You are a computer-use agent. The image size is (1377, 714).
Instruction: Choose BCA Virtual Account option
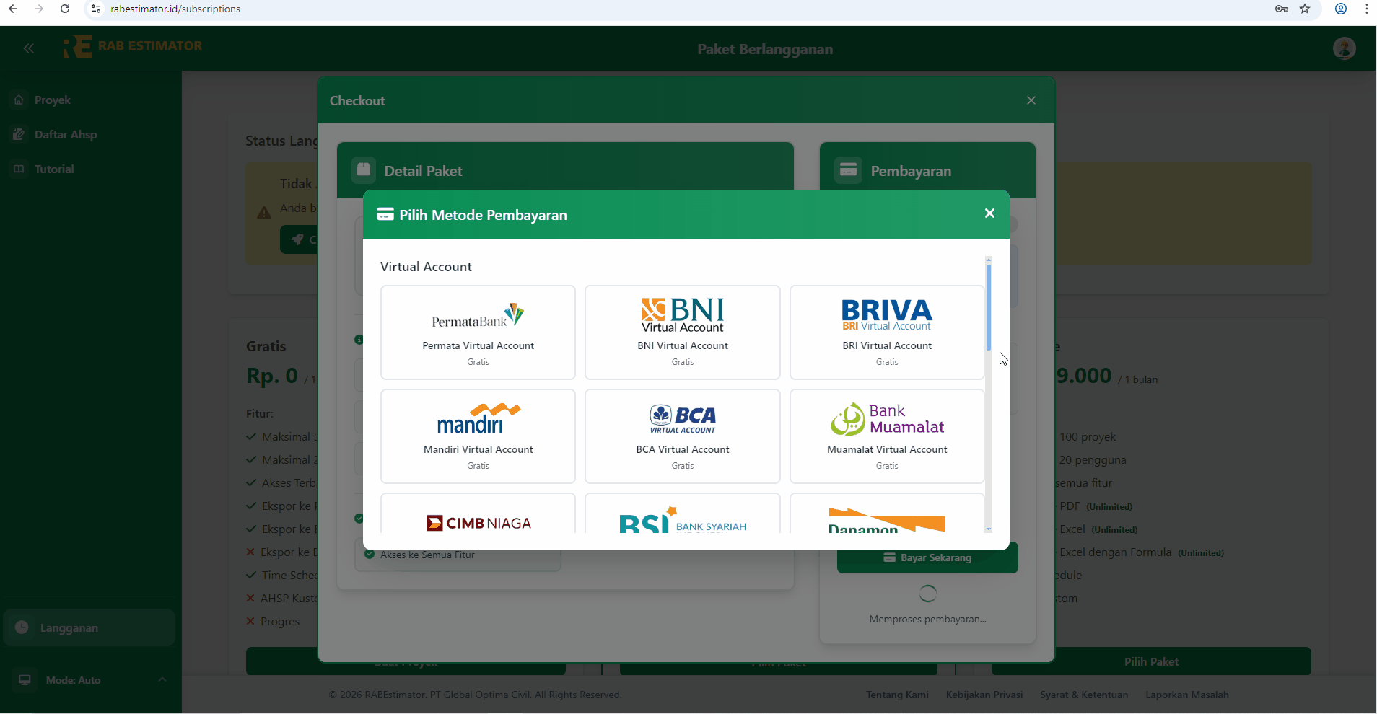coord(682,436)
